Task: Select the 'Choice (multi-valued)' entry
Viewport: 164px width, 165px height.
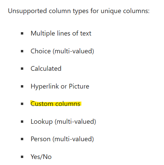Action: (x=62, y=51)
